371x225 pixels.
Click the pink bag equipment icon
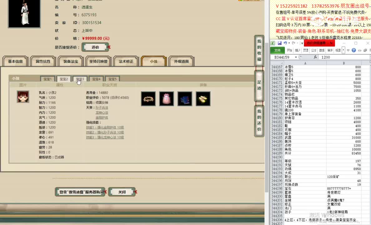166,98
